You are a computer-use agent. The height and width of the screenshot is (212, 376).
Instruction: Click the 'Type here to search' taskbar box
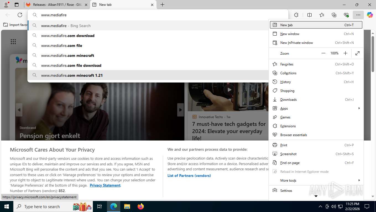coord(54,206)
